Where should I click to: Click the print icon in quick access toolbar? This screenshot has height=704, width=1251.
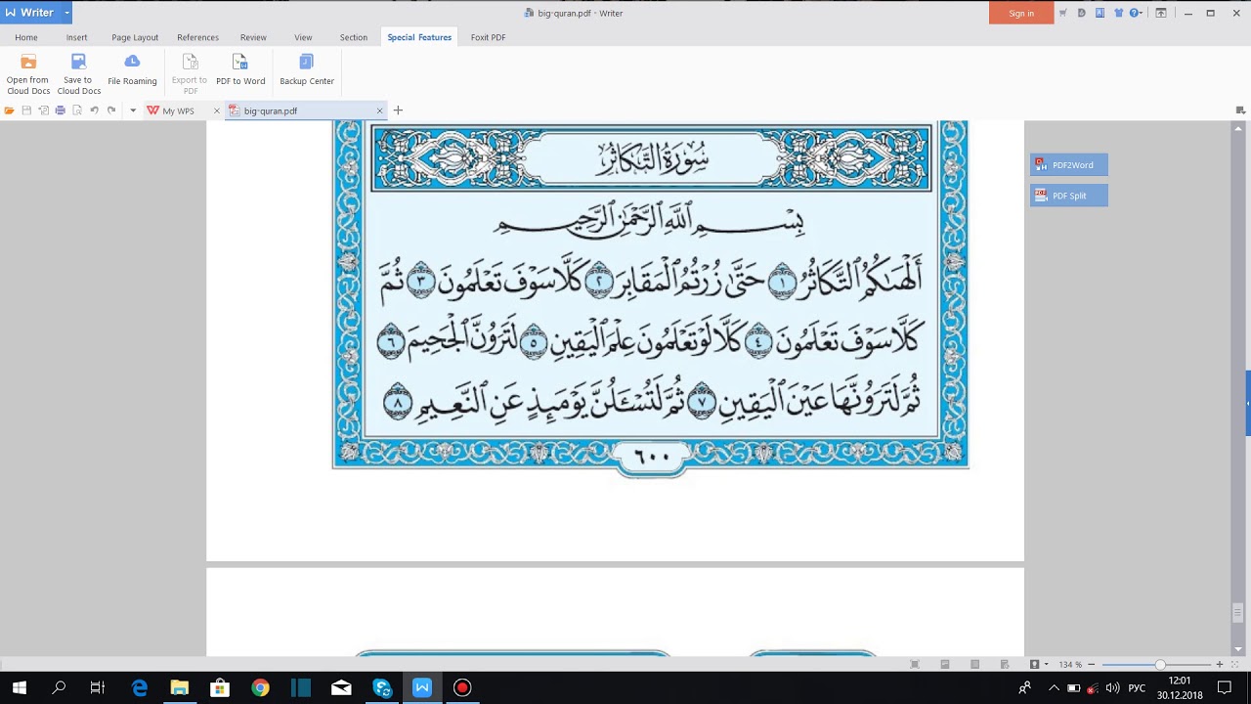(x=60, y=110)
